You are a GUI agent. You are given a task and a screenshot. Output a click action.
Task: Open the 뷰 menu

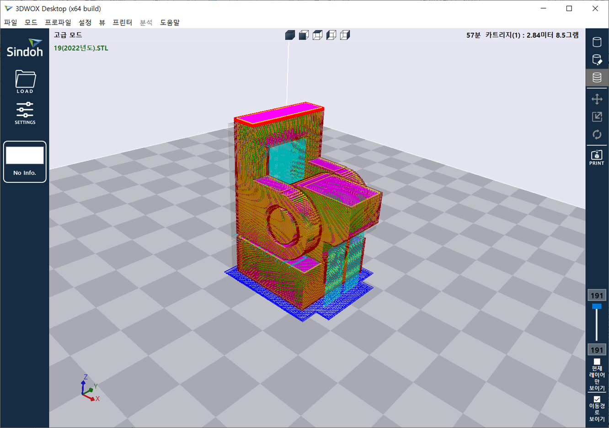[102, 22]
